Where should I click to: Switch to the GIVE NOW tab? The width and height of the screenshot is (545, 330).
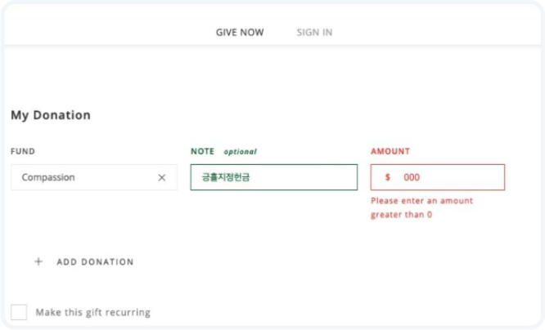[240, 33]
